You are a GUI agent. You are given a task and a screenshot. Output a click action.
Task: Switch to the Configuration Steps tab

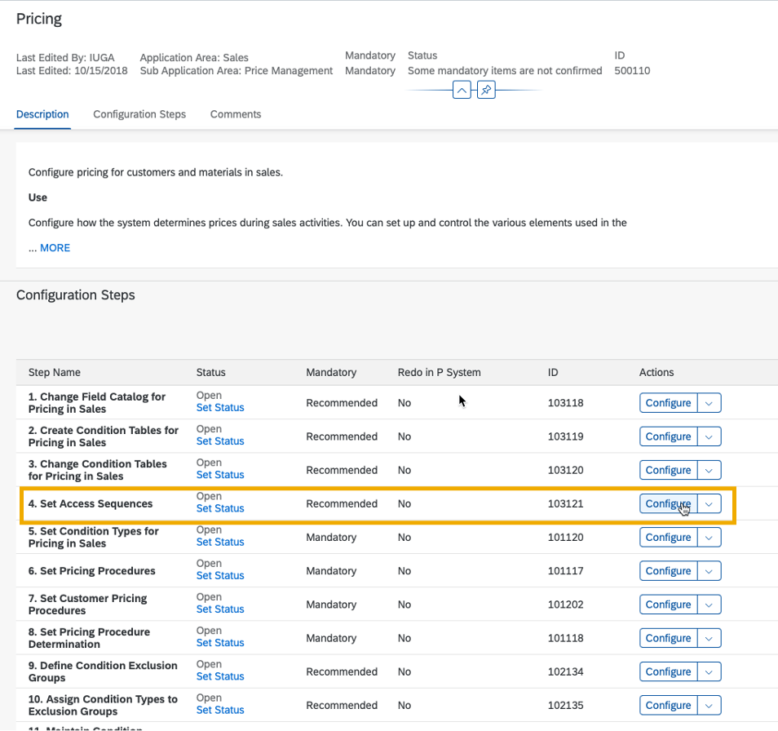tap(139, 114)
